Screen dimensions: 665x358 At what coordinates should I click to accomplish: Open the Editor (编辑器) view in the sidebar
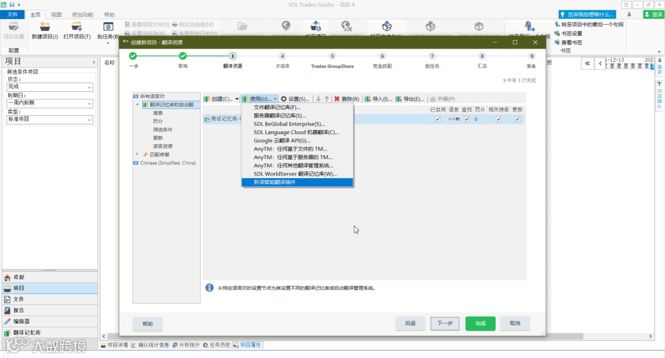pyautogui.click(x=50, y=321)
